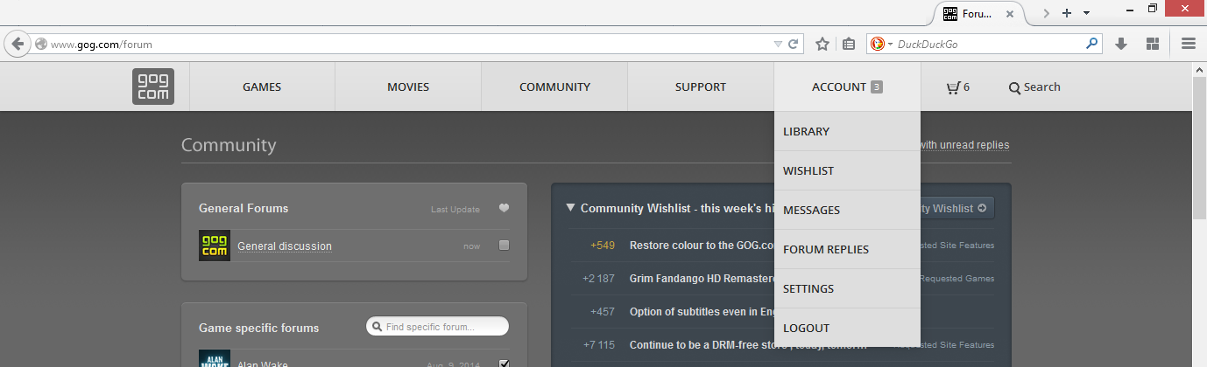
Task: Click the Forum browser tab
Action: 979,14
